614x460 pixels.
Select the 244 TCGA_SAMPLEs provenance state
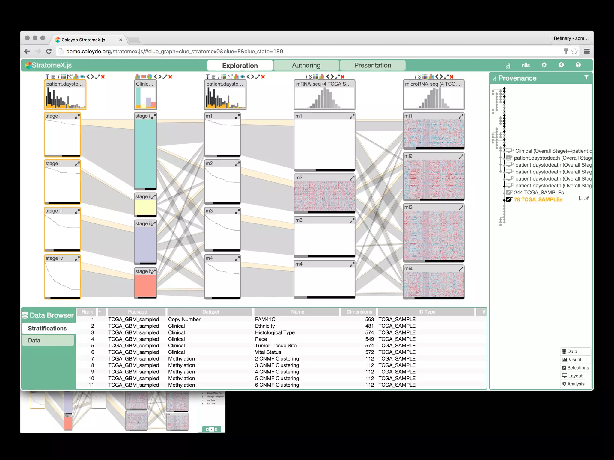click(x=538, y=193)
